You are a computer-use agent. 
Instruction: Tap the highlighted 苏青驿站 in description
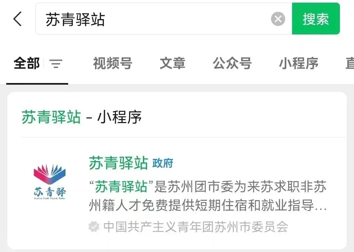click(x=121, y=187)
